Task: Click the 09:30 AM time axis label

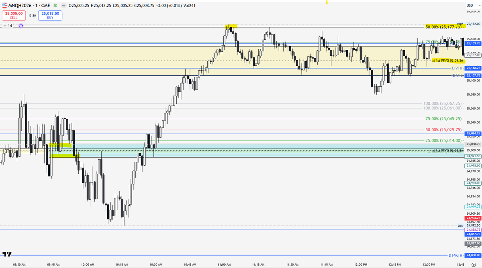Action: click(x=19, y=265)
